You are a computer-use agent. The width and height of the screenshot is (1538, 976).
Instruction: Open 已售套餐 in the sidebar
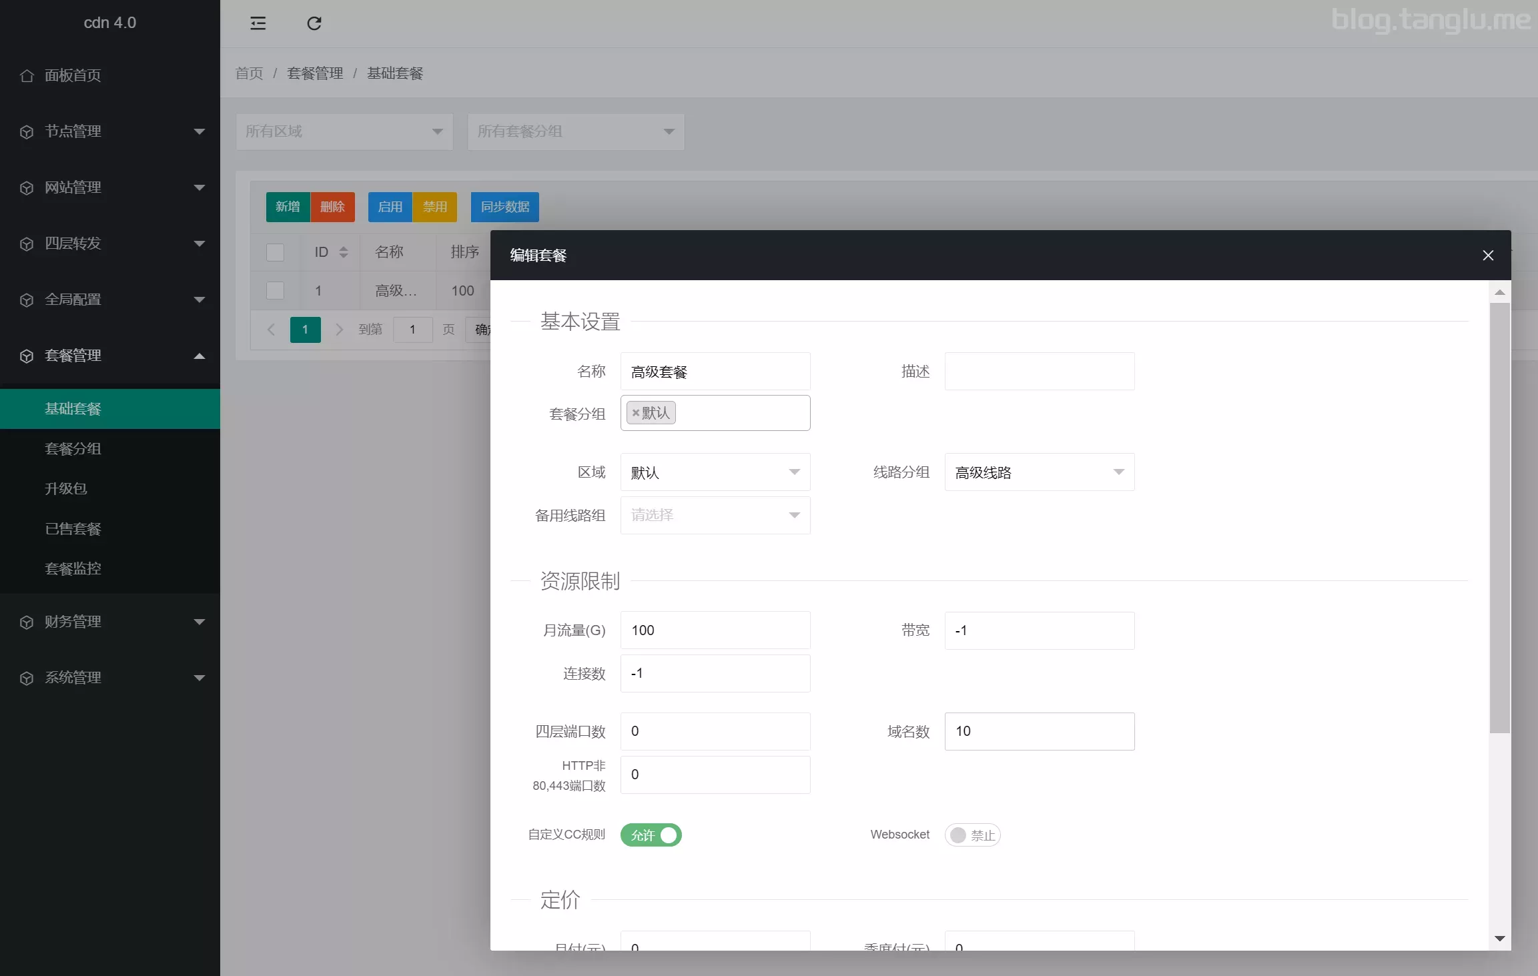pos(73,529)
